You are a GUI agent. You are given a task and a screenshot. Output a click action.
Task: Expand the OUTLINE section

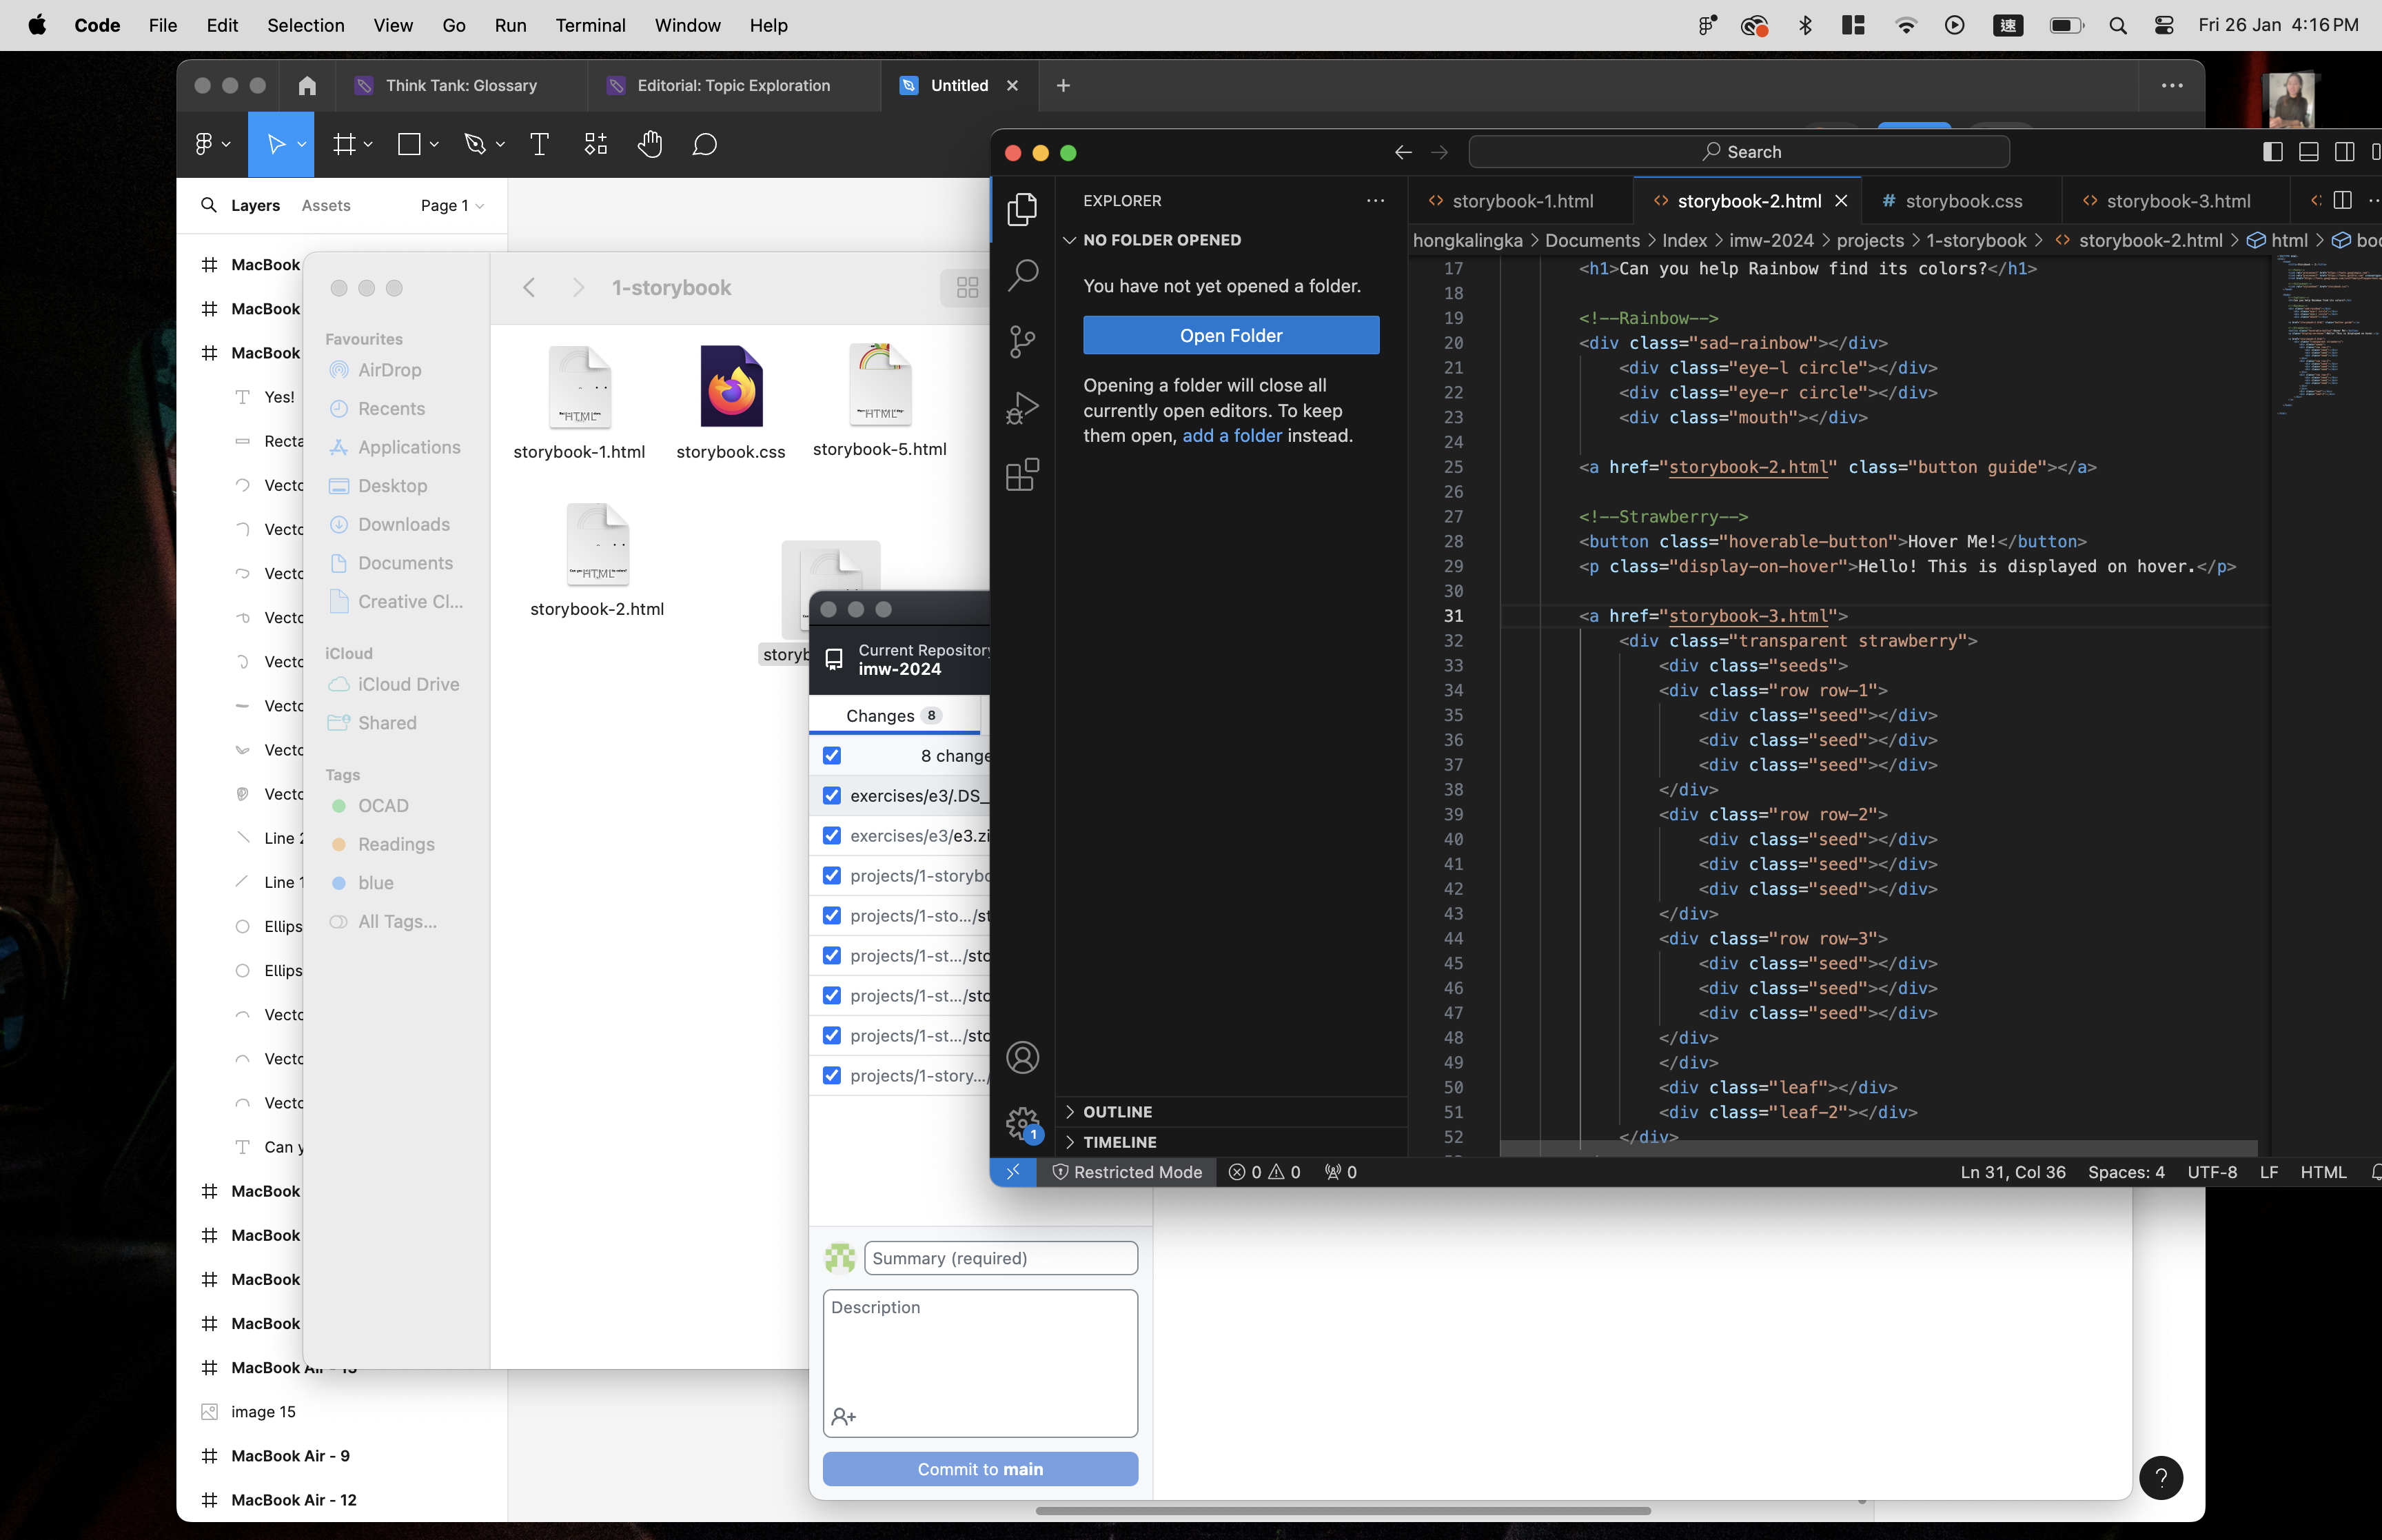[x=1117, y=1112]
